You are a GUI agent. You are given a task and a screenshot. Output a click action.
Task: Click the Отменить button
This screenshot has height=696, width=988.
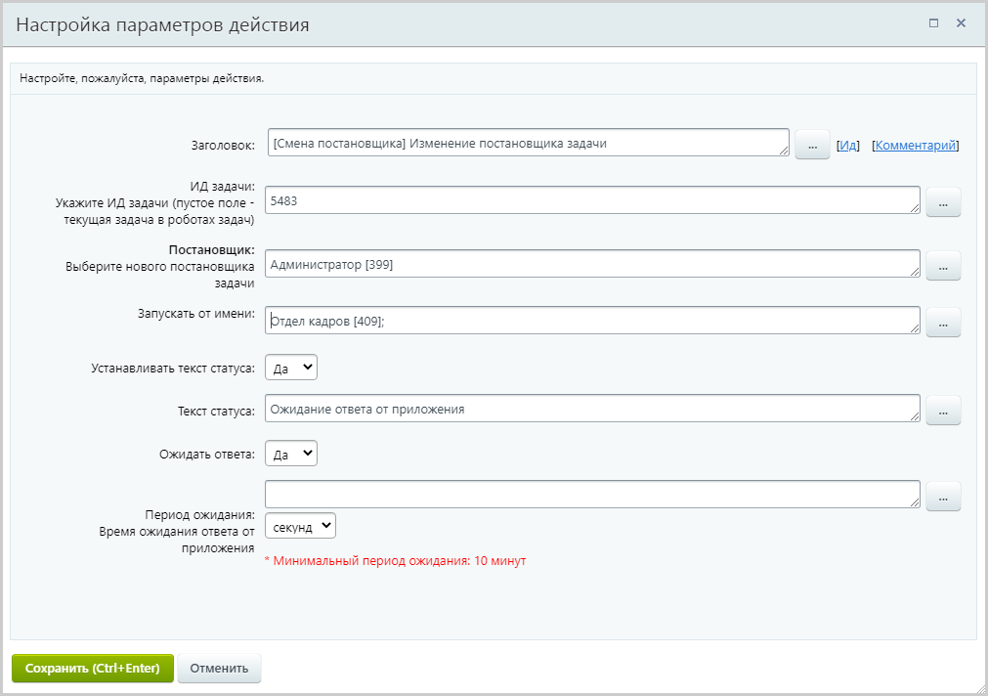pyautogui.click(x=219, y=669)
